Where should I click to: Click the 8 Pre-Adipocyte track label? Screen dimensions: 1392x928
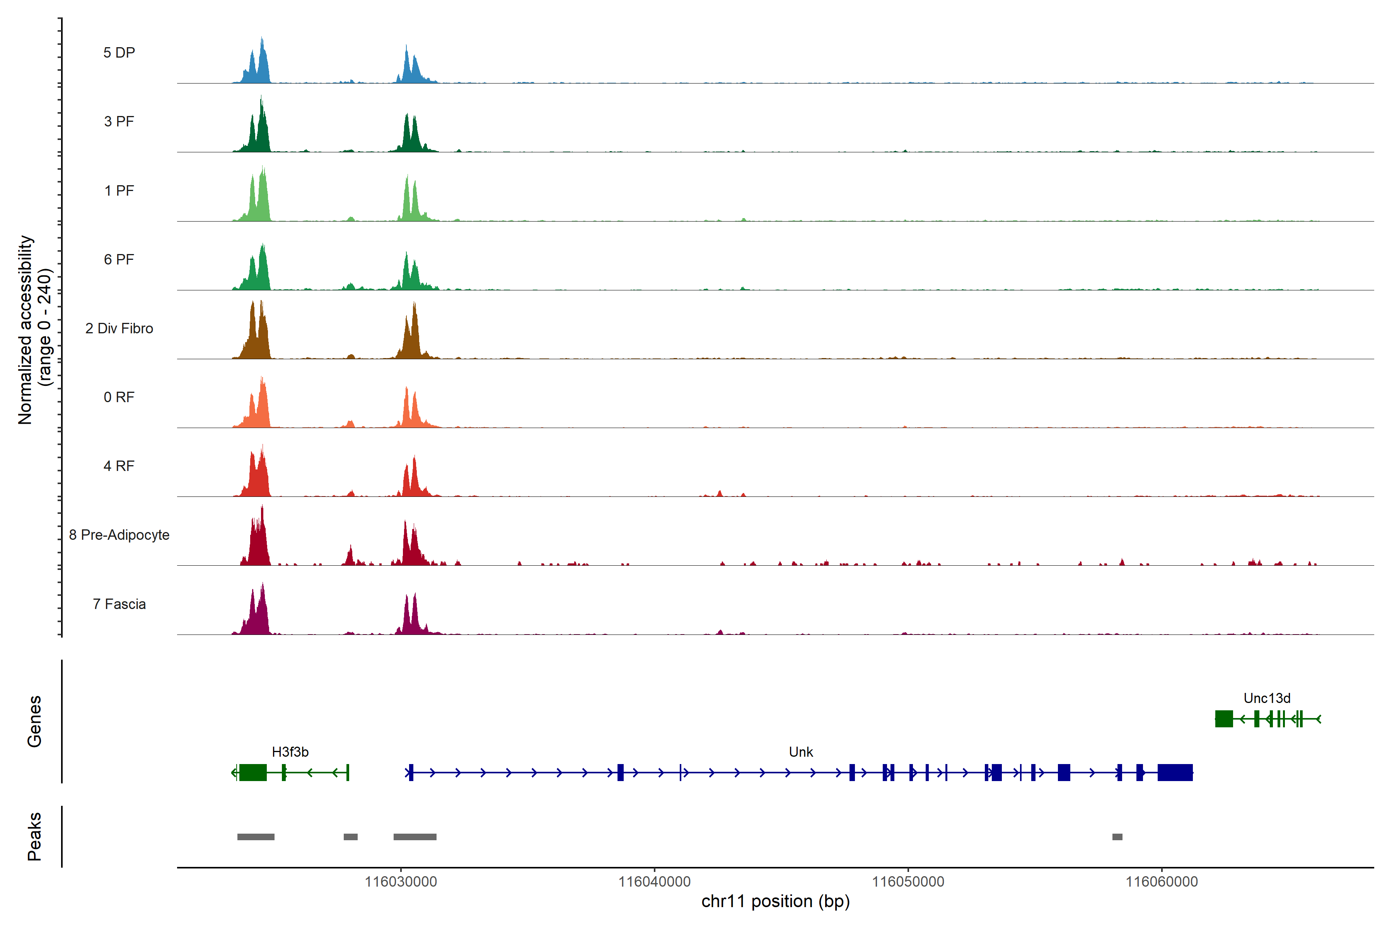(119, 535)
